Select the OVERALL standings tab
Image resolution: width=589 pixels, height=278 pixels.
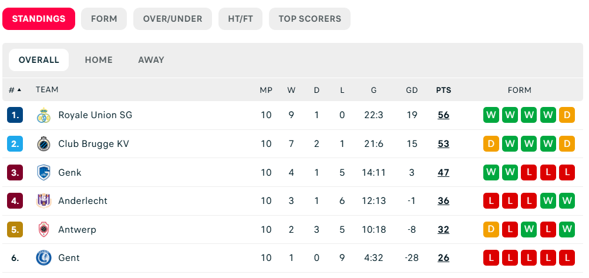tap(39, 60)
